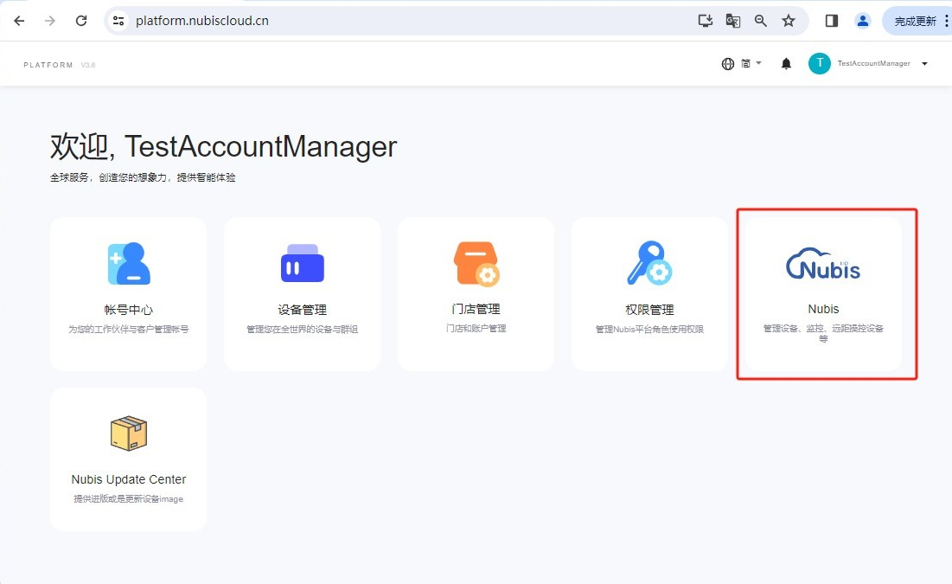The image size is (952, 584).
Task: Click the 设备管理 title
Action: coord(303,310)
